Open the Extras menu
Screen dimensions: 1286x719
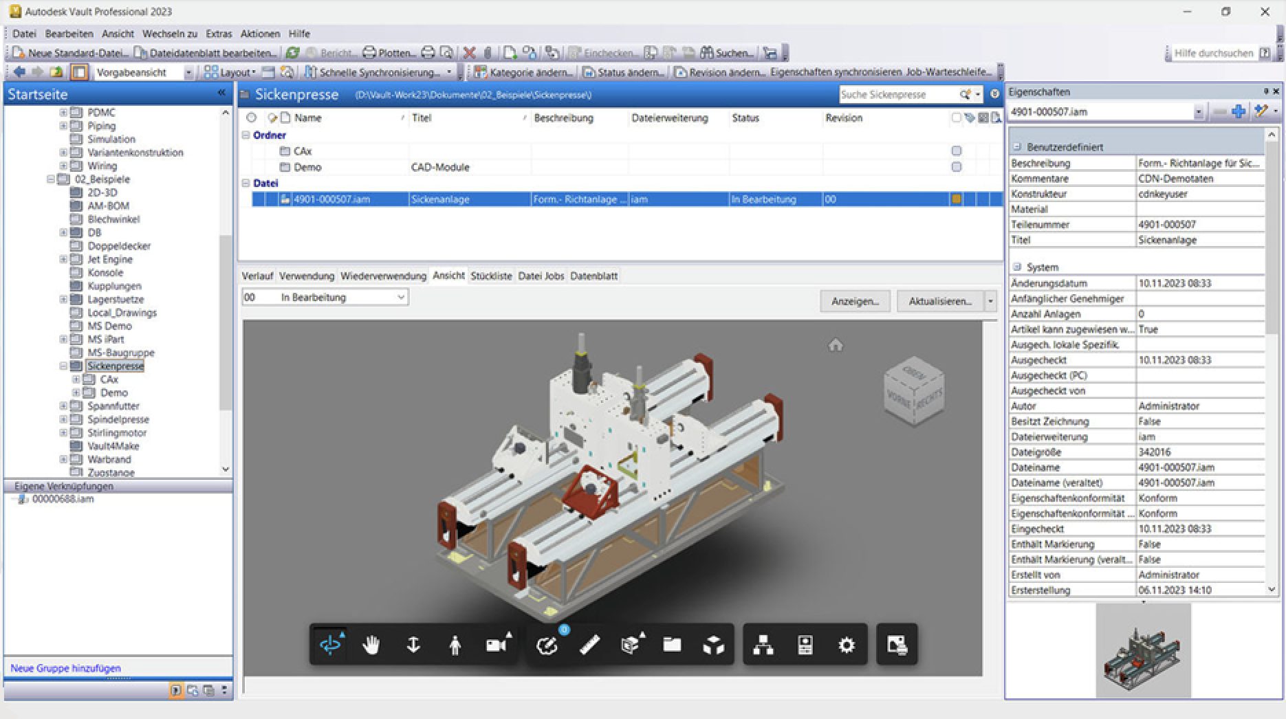coord(219,34)
